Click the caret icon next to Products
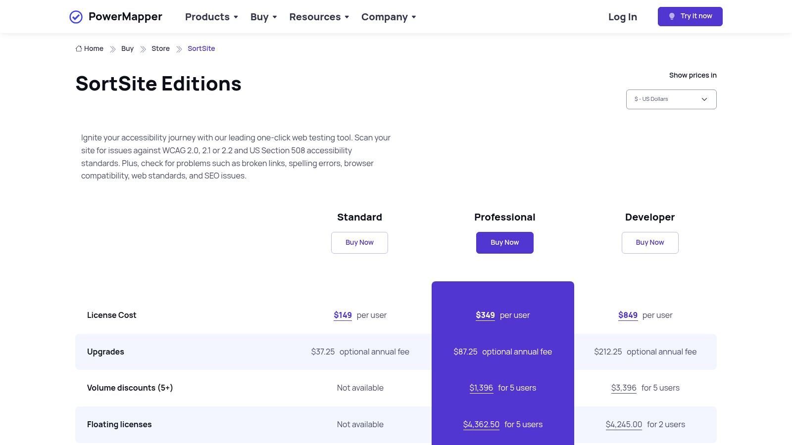792x445 pixels. (235, 17)
